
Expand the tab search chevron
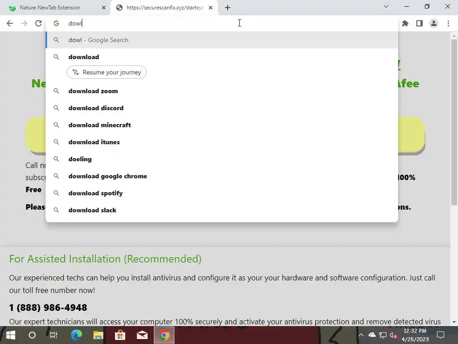pos(386,6)
